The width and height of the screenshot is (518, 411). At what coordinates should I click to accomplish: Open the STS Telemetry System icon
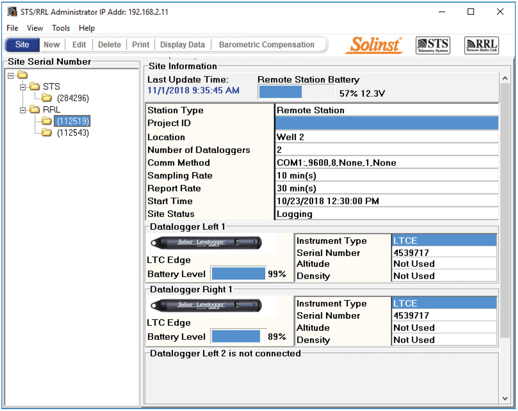pos(433,45)
